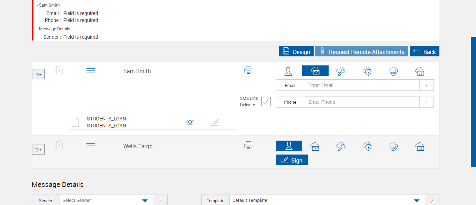The height and width of the screenshot is (205, 476).
Task: Click the Design button
Action: pyautogui.click(x=296, y=52)
